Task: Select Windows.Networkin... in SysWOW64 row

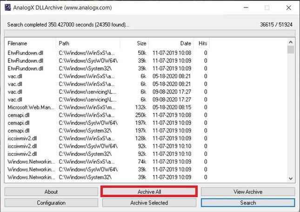Action: [x=107, y=170]
